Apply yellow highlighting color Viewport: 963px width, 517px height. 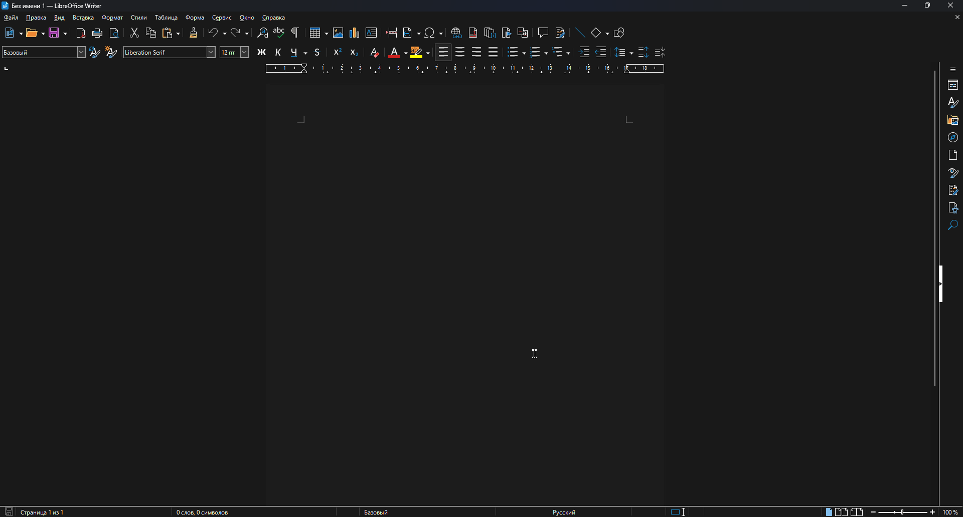(416, 53)
